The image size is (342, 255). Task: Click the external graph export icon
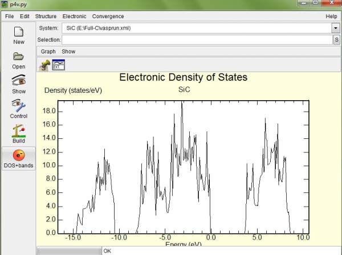point(59,65)
